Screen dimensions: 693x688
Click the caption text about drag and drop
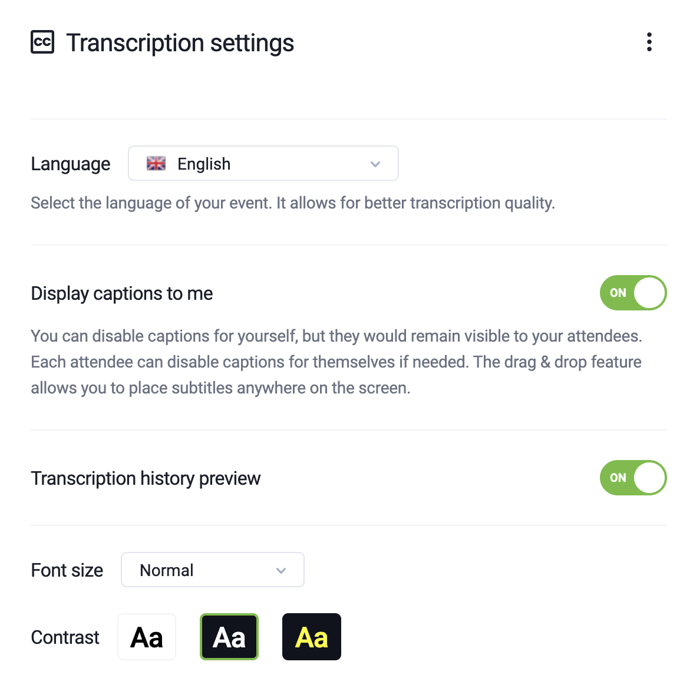click(x=336, y=362)
